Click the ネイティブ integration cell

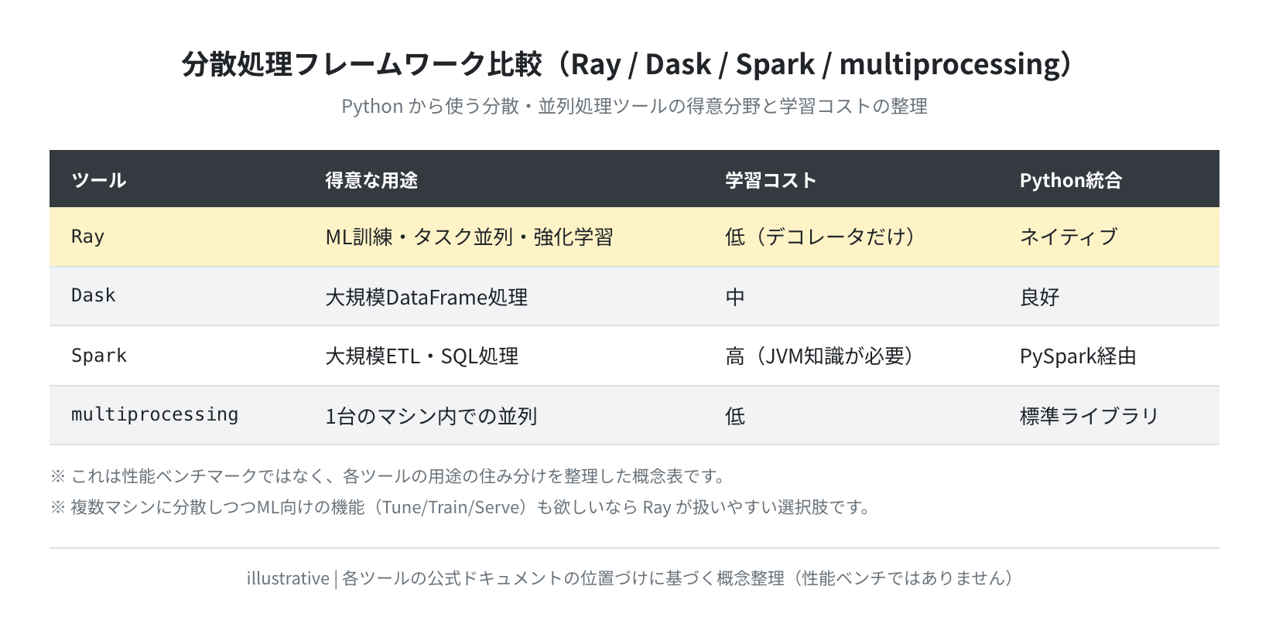click(x=1069, y=237)
